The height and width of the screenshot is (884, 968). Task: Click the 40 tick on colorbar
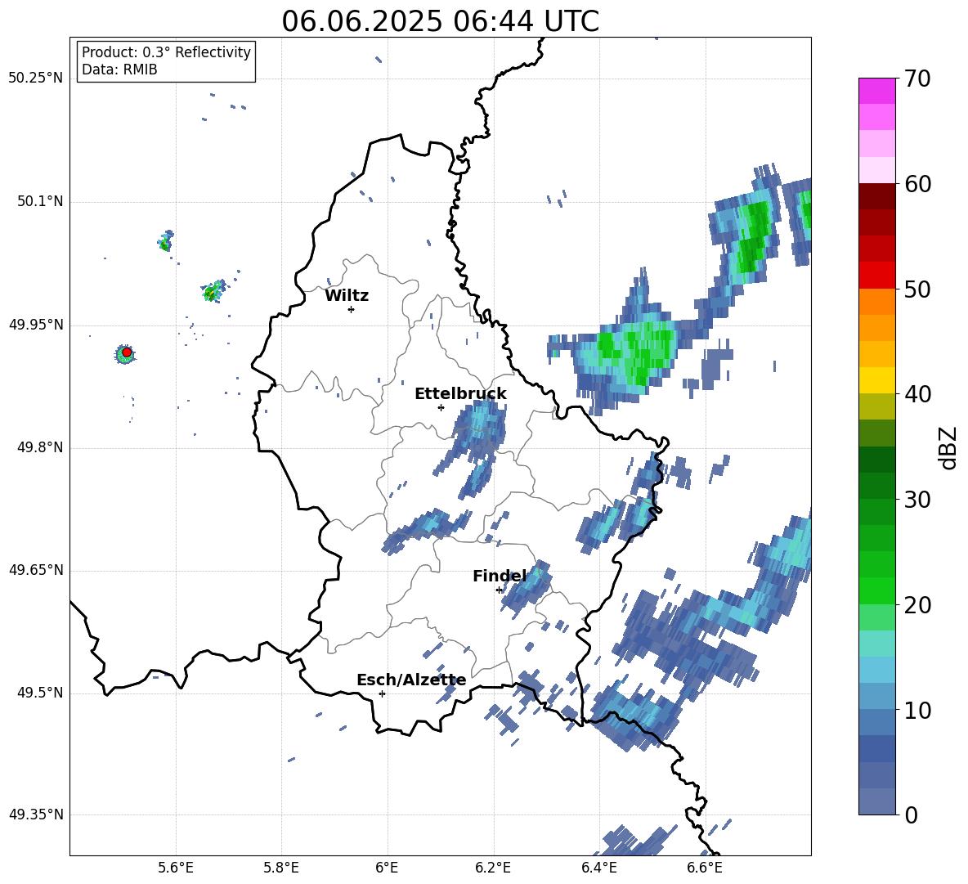pyautogui.click(x=917, y=394)
